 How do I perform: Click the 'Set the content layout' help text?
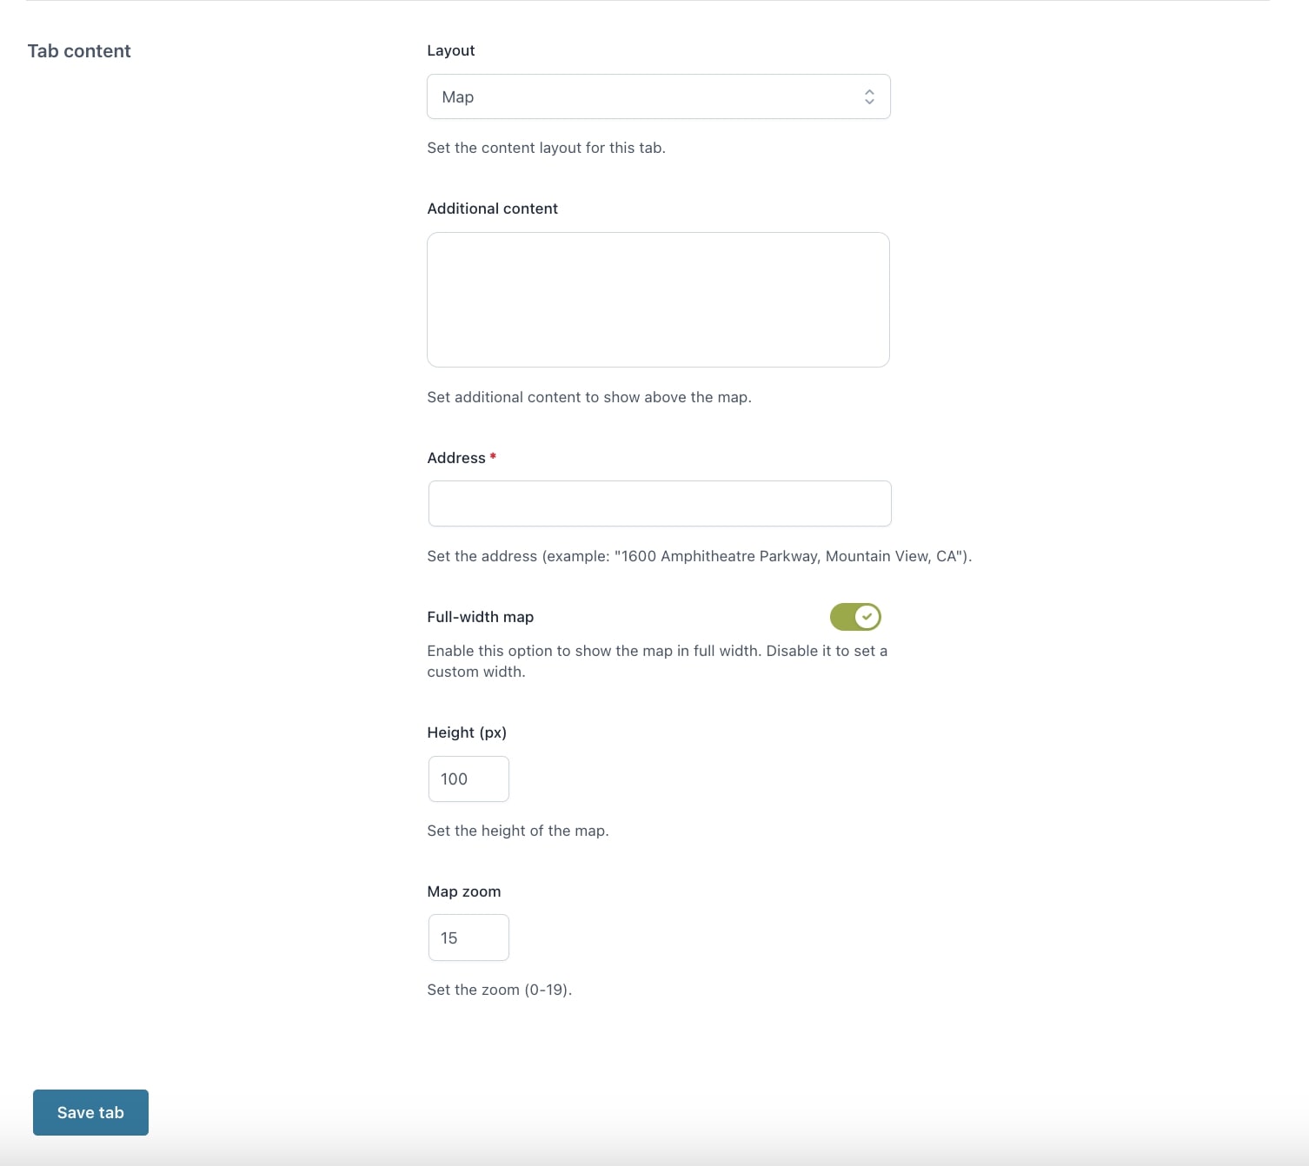[546, 148]
